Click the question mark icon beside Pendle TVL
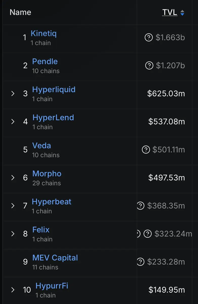The image size is (198, 304). pyautogui.click(x=149, y=66)
